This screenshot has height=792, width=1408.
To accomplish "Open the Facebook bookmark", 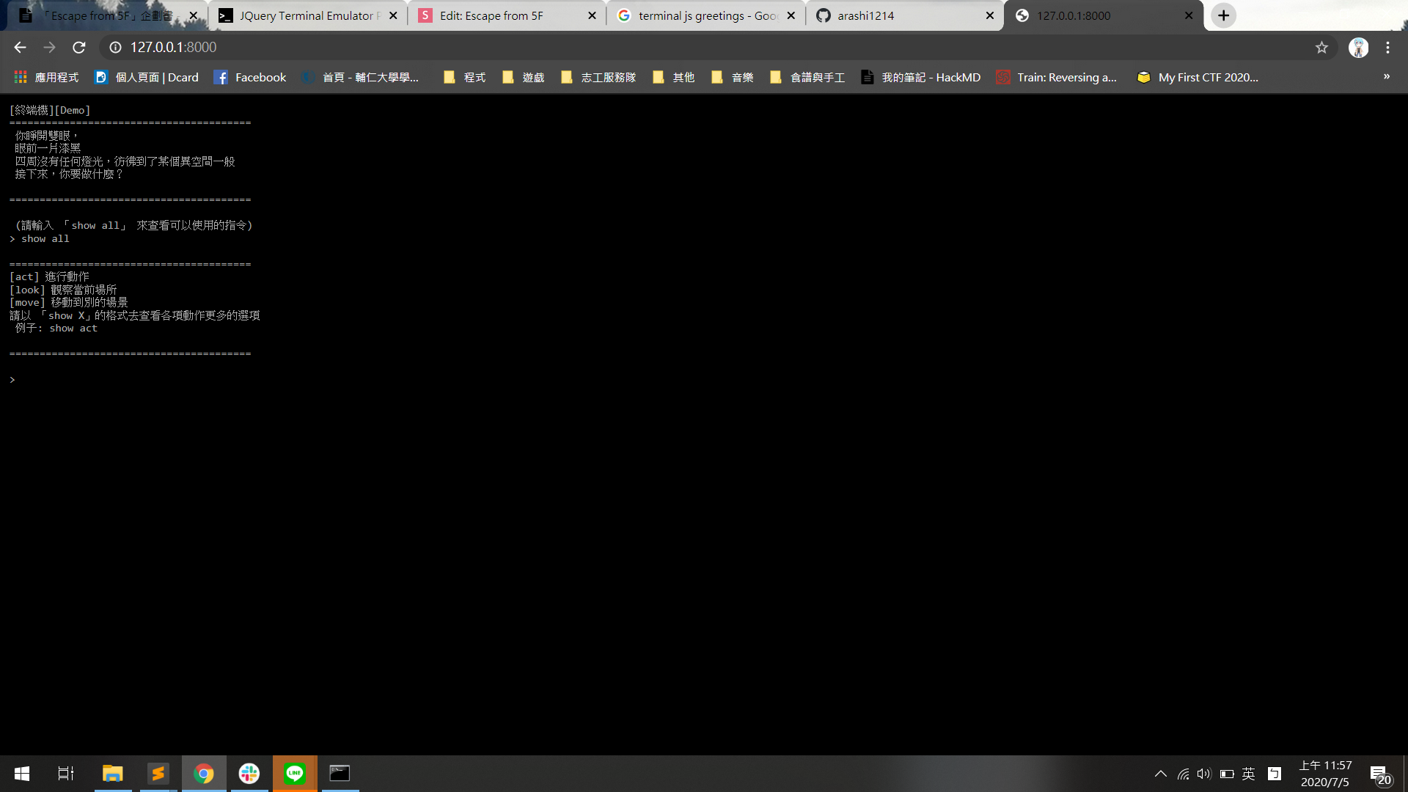I will [x=250, y=77].
